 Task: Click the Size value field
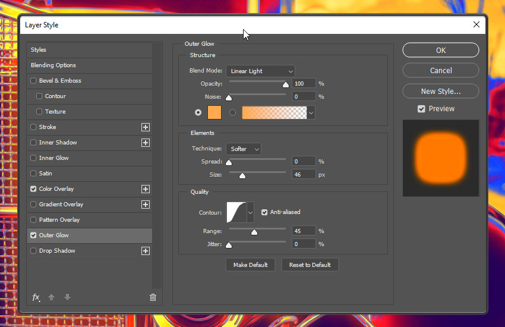304,175
